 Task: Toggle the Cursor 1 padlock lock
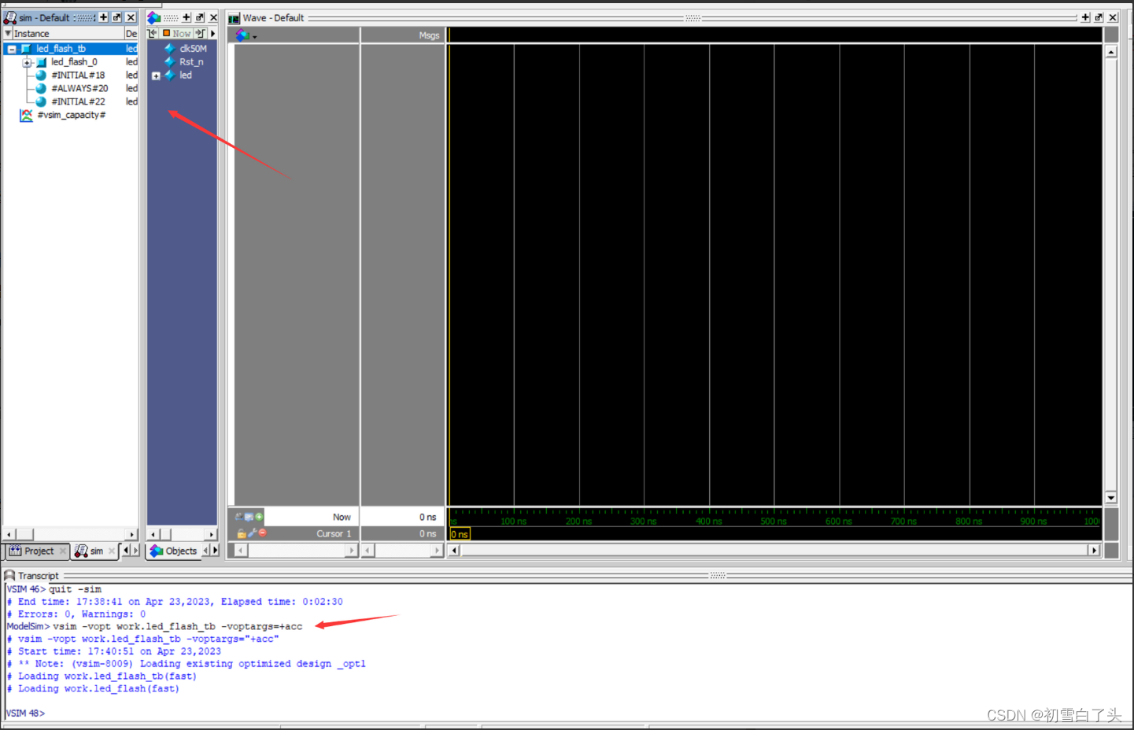point(241,533)
